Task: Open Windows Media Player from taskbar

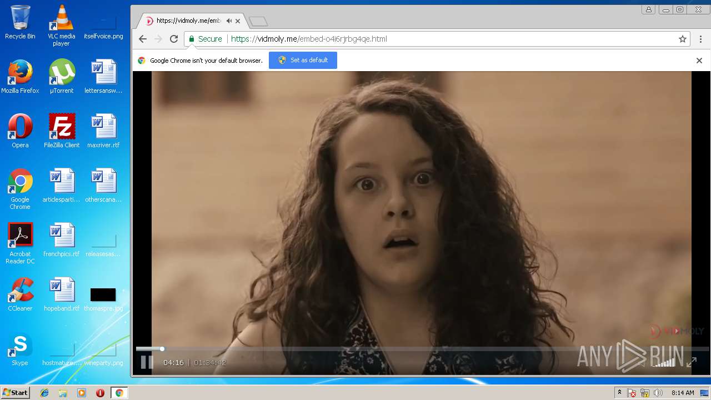Action: coord(82,393)
